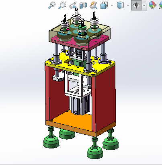
Task: Open Dynamic Annotation Views tool
Action: (x=94, y=5)
